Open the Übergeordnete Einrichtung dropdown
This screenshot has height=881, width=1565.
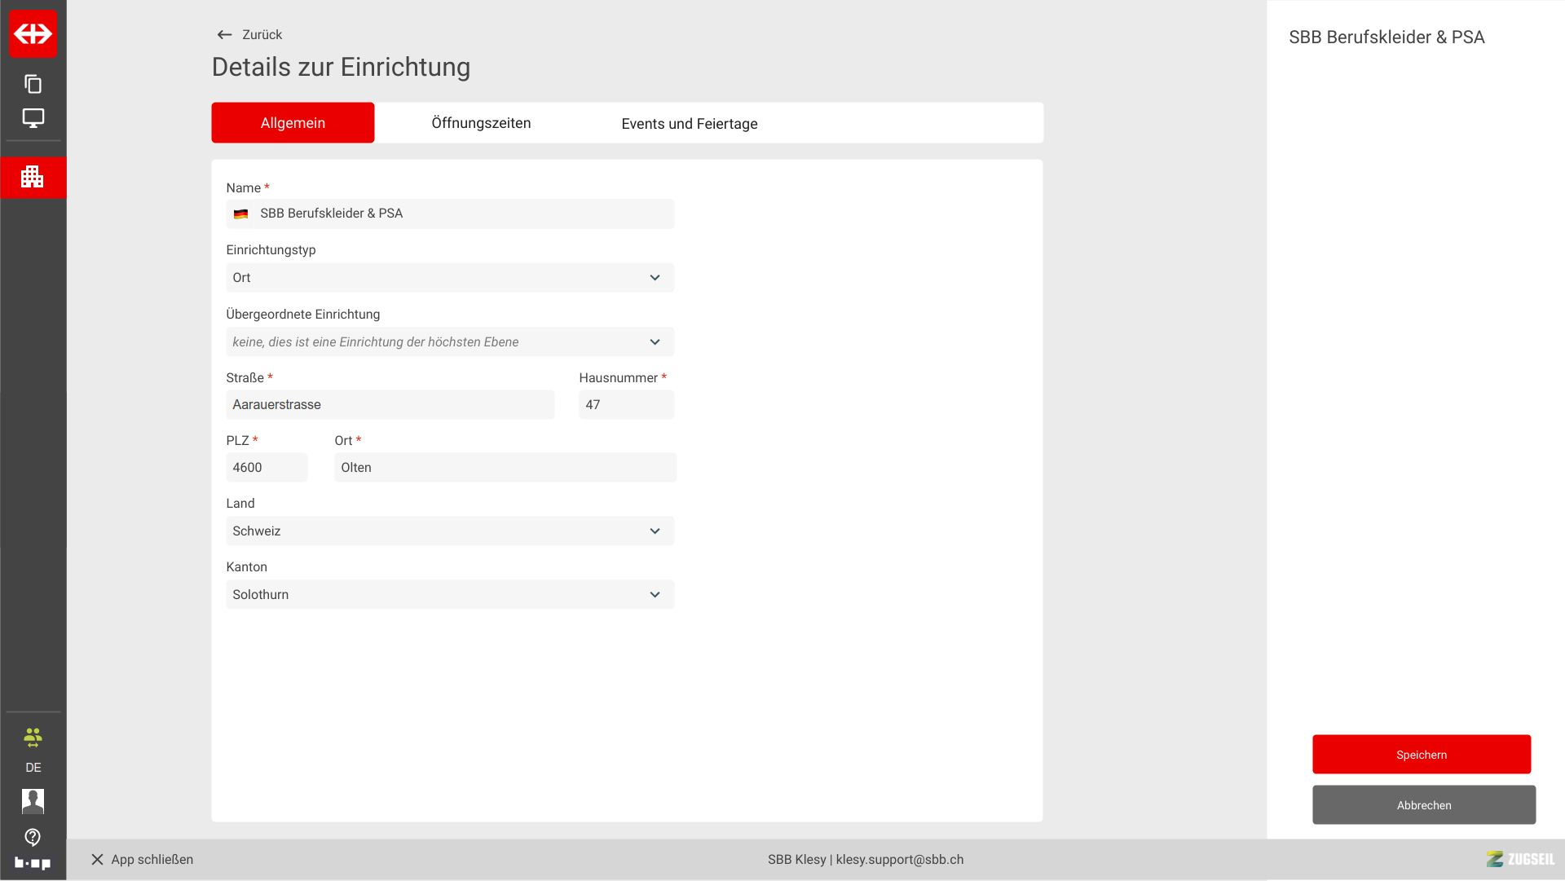coord(450,342)
